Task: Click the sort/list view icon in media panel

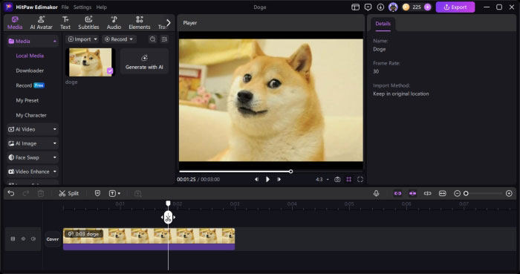Action: pos(164,39)
